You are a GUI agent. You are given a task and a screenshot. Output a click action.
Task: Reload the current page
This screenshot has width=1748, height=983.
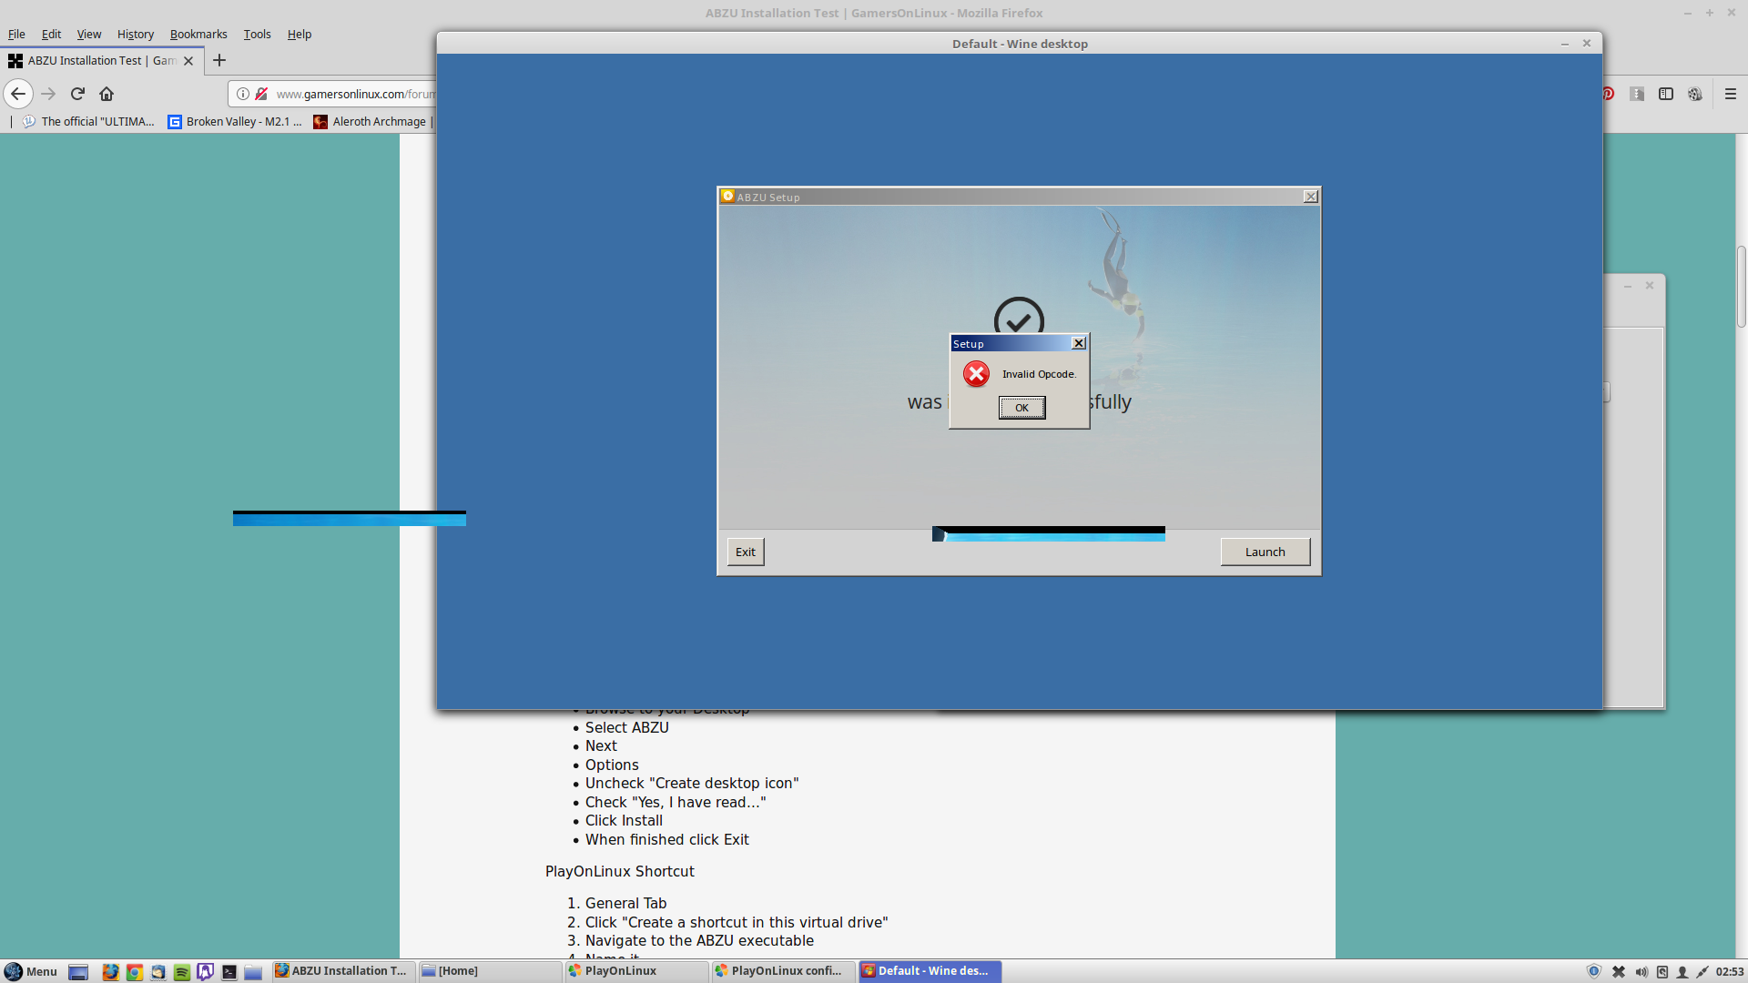77,94
